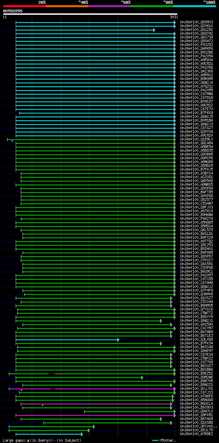
Task: Select label UniRef100_A5B835
Action: (196, 151)
